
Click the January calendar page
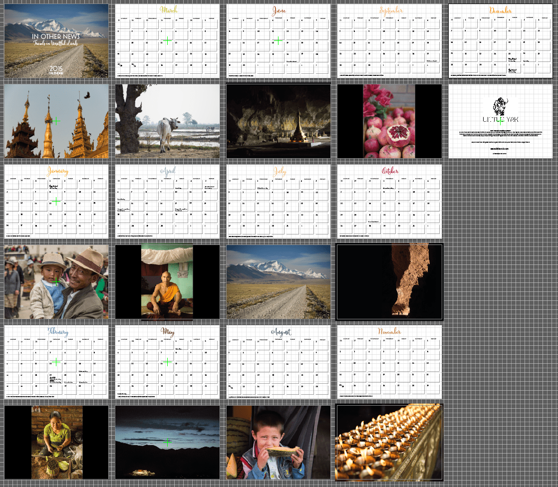(x=56, y=201)
